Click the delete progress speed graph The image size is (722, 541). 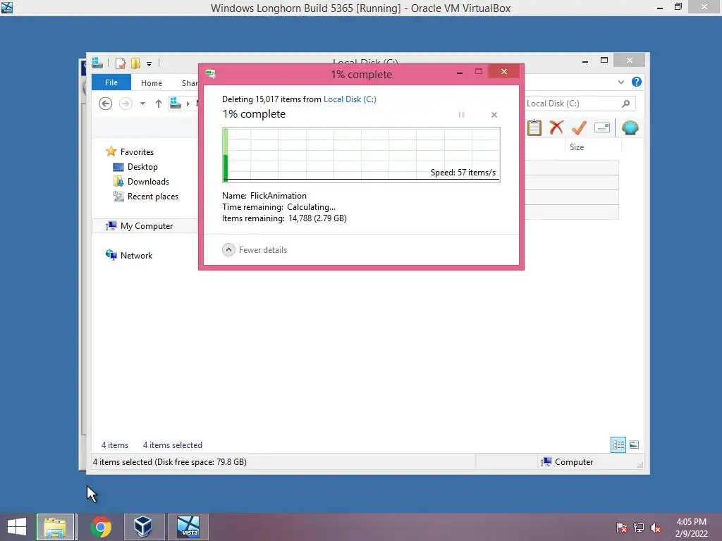362,155
